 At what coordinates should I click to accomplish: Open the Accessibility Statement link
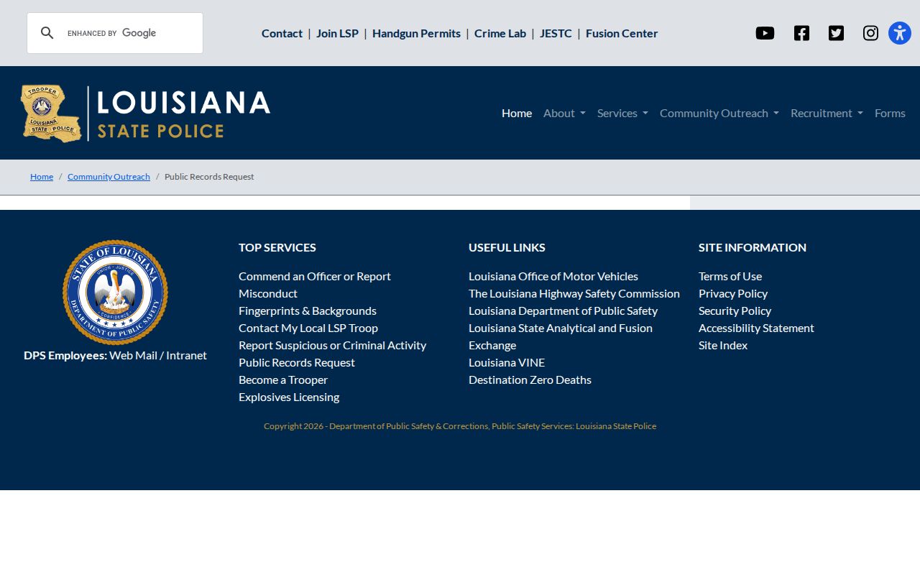756,328
